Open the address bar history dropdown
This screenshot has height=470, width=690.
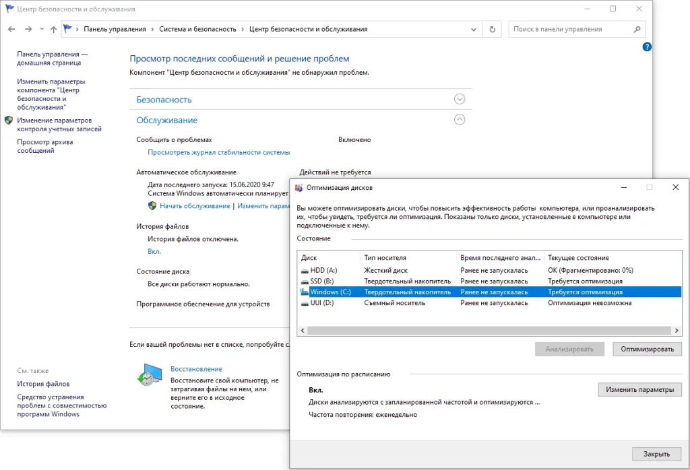pos(474,30)
